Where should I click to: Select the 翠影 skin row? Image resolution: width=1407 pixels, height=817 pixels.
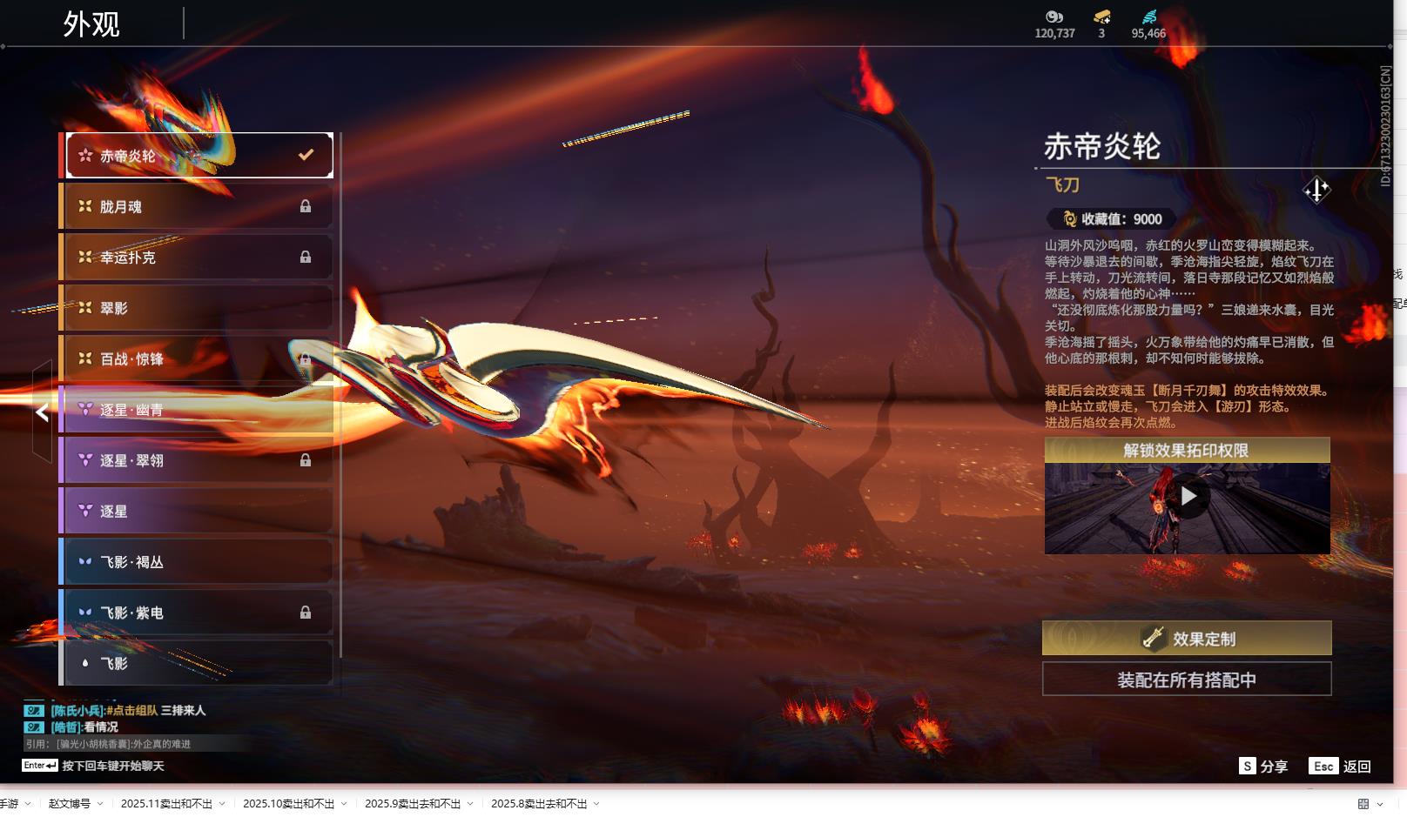(197, 308)
